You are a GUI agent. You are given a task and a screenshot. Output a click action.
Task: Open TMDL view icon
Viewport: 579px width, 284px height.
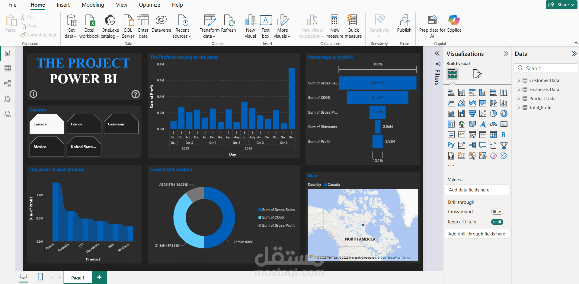(8, 114)
